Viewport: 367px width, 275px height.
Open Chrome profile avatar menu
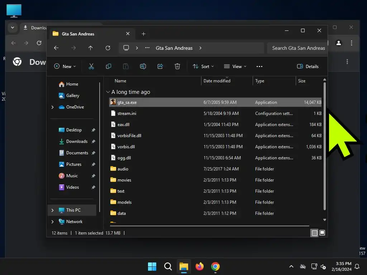pyautogui.click(x=338, y=43)
